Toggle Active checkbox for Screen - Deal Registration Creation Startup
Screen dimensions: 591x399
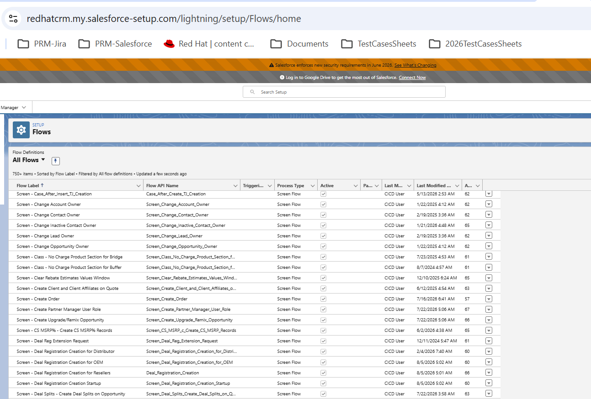coord(324,383)
